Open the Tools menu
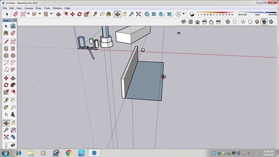The width and height of the screenshot is (279, 157). click(x=47, y=8)
